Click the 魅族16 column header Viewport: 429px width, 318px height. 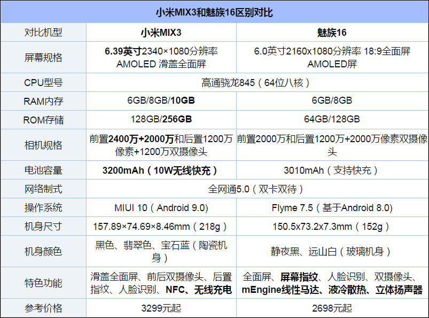point(332,33)
